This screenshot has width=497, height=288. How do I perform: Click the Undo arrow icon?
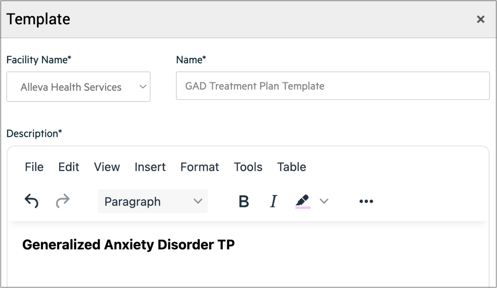coord(31,201)
